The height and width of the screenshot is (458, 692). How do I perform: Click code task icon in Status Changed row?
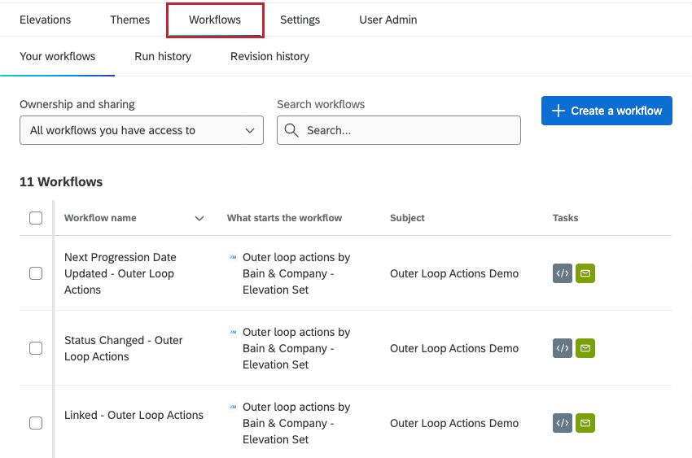tap(562, 349)
